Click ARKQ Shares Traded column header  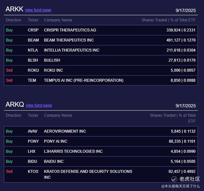point(173,118)
